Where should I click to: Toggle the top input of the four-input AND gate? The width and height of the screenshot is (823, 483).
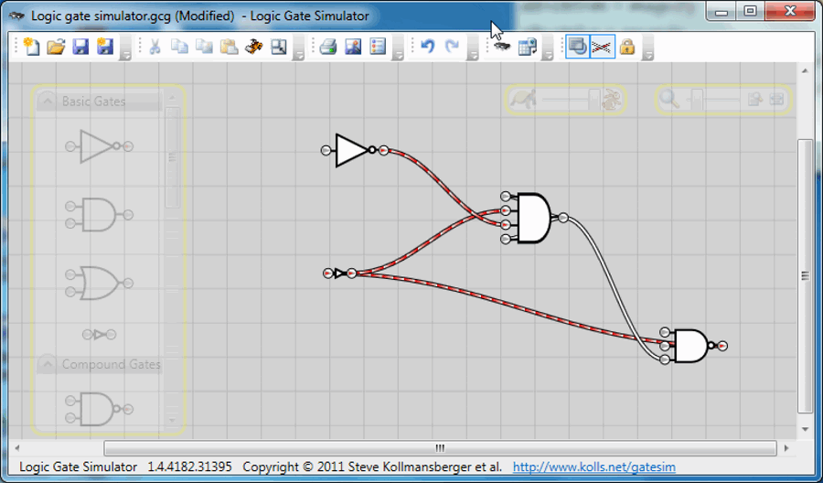click(506, 197)
